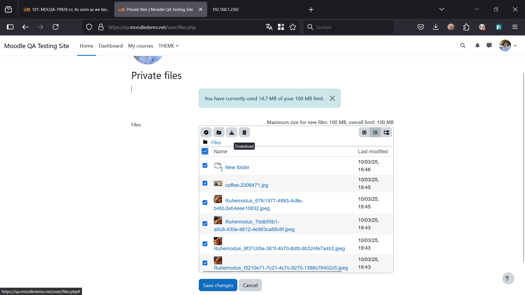
Task: Uncheck Ruhemodus_67fc1977 file checkbox
Action: coord(205,203)
